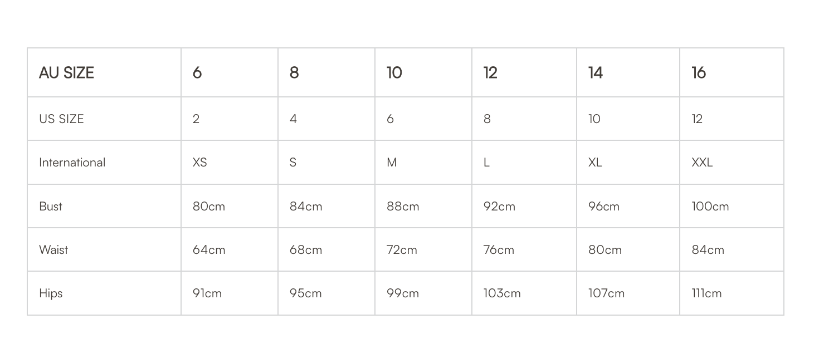Click the XS international size cell
The height and width of the screenshot is (363, 819).
click(x=230, y=163)
